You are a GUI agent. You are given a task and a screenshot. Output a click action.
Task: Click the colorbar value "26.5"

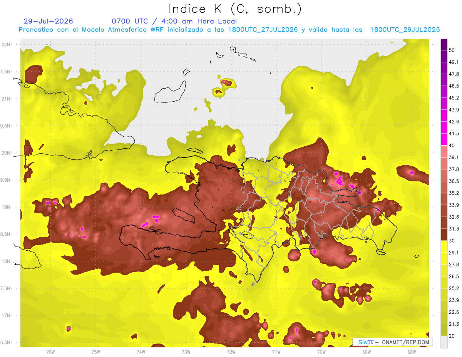[454, 276]
